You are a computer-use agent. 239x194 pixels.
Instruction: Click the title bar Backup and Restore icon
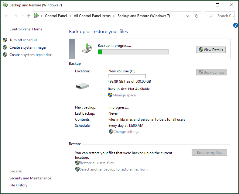(x=5, y=5)
